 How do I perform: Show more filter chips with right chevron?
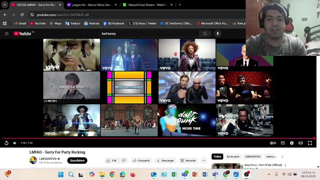point(282,156)
